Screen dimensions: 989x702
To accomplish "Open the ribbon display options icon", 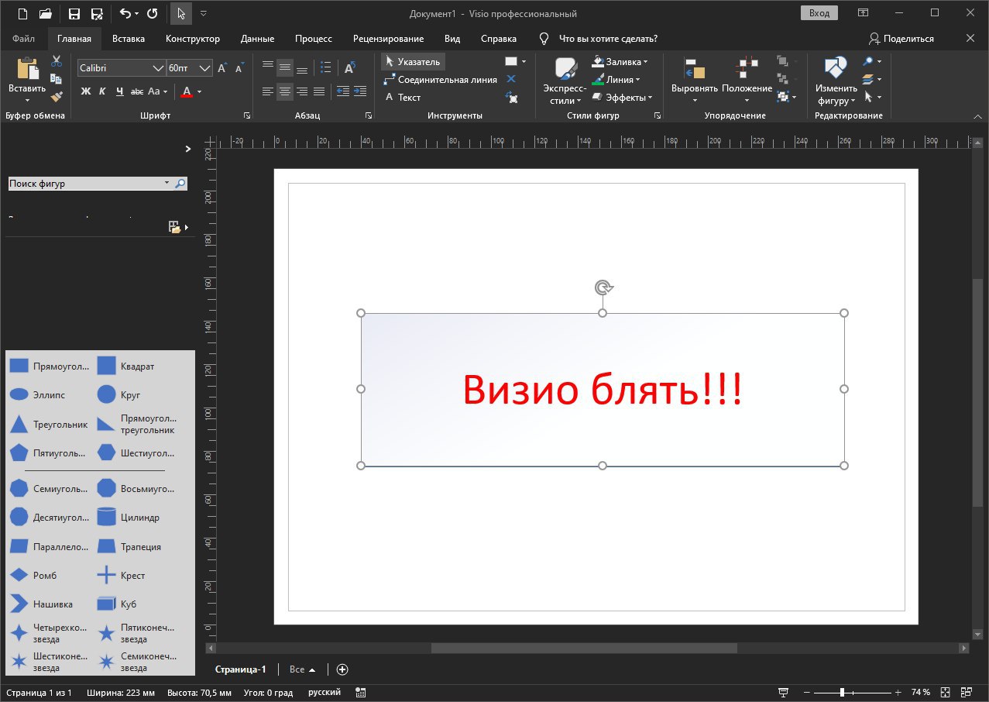I will [863, 13].
